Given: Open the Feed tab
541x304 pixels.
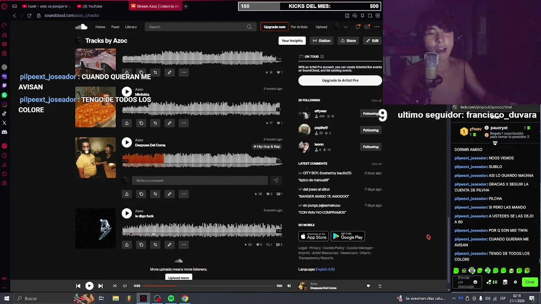Looking at the screenshot, I should (115, 27).
